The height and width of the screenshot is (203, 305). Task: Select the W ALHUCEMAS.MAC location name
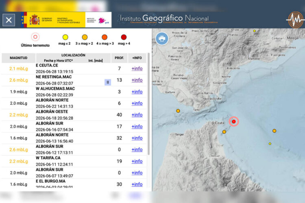tap(55, 89)
